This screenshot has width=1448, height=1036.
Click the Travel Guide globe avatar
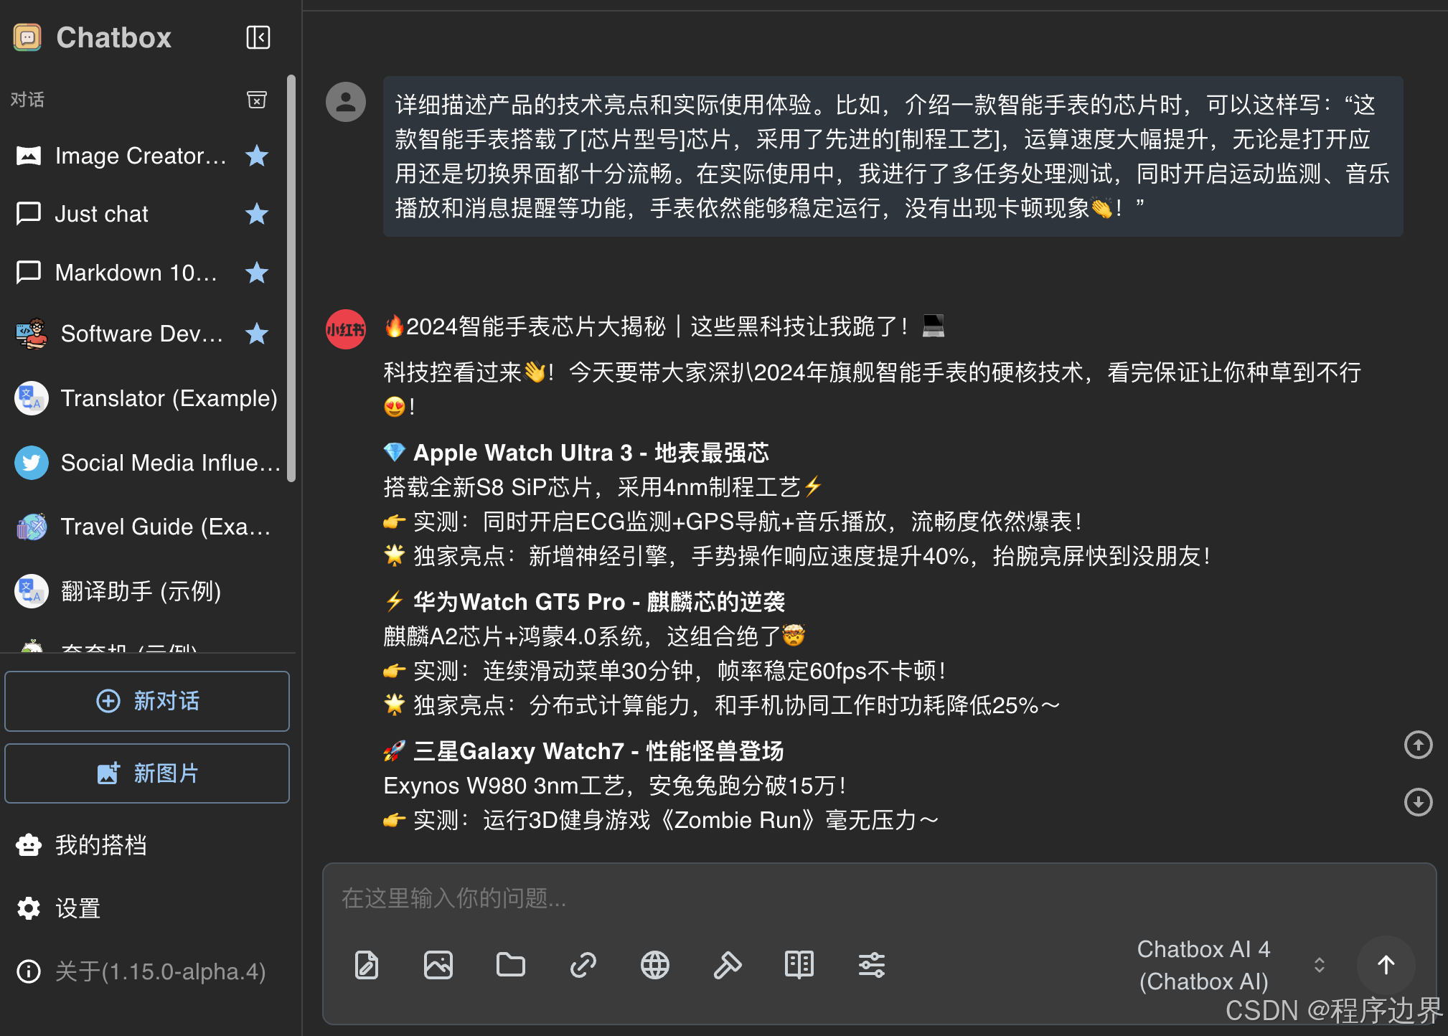[32, 527]
